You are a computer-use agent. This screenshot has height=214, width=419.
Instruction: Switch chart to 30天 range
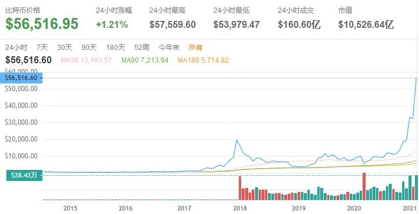(x=65, y=48)
